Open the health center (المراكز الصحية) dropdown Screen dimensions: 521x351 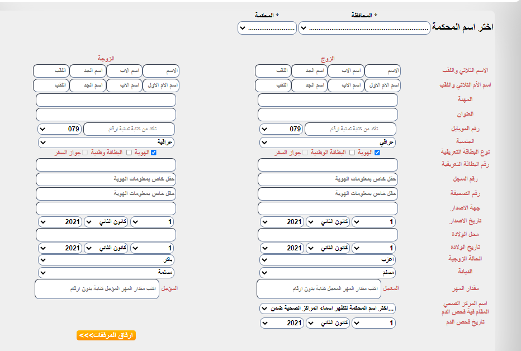tap(327, 309)
